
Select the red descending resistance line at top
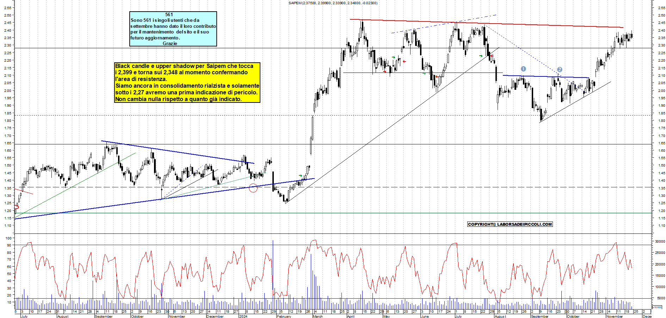486,23
